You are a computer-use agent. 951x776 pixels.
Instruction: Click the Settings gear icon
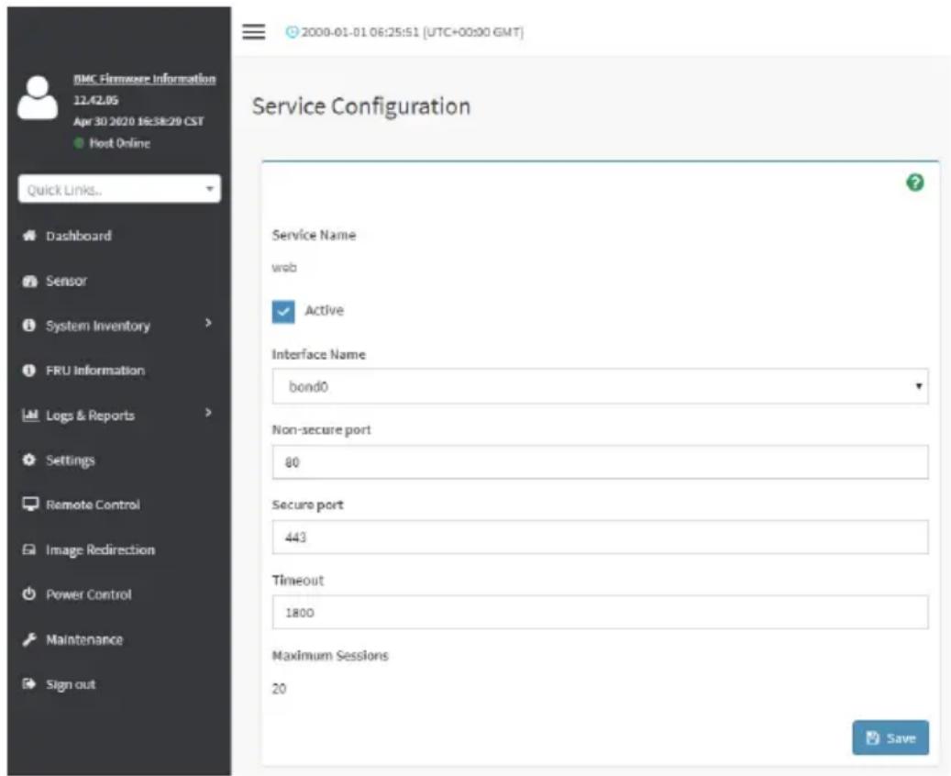tap(28, 460)
